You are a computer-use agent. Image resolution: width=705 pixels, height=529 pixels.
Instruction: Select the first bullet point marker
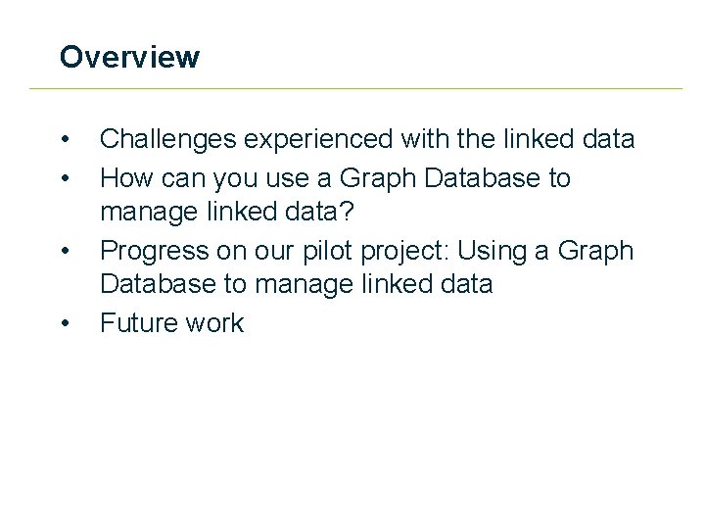click(66, 139)
